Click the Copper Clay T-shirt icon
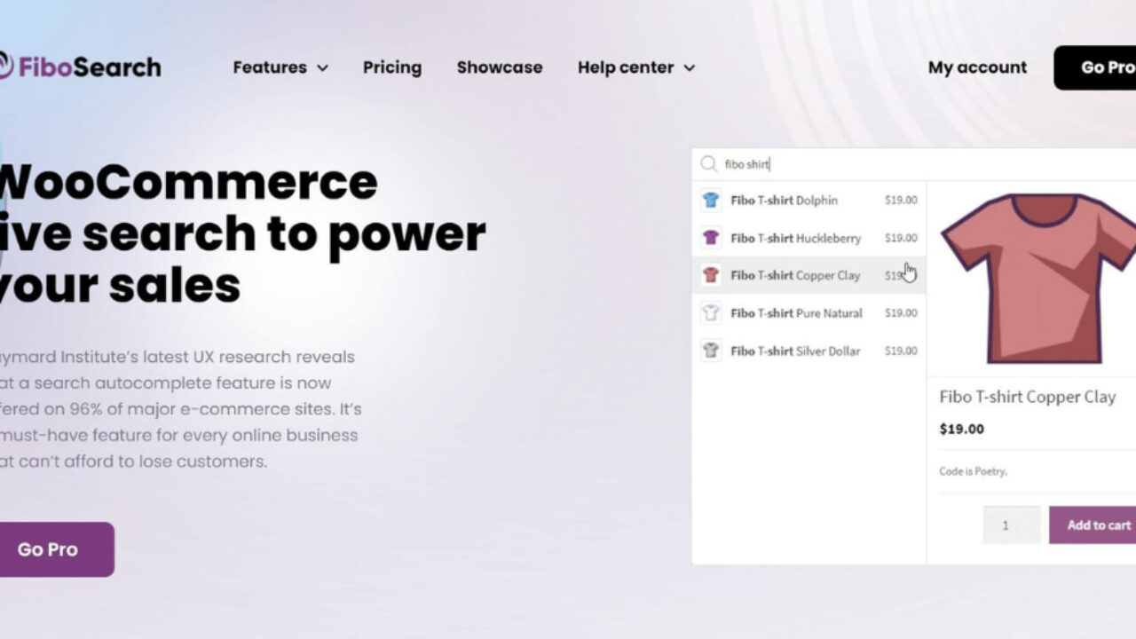Viewport: 1136px width, 639px height. (x=711, y=275)
